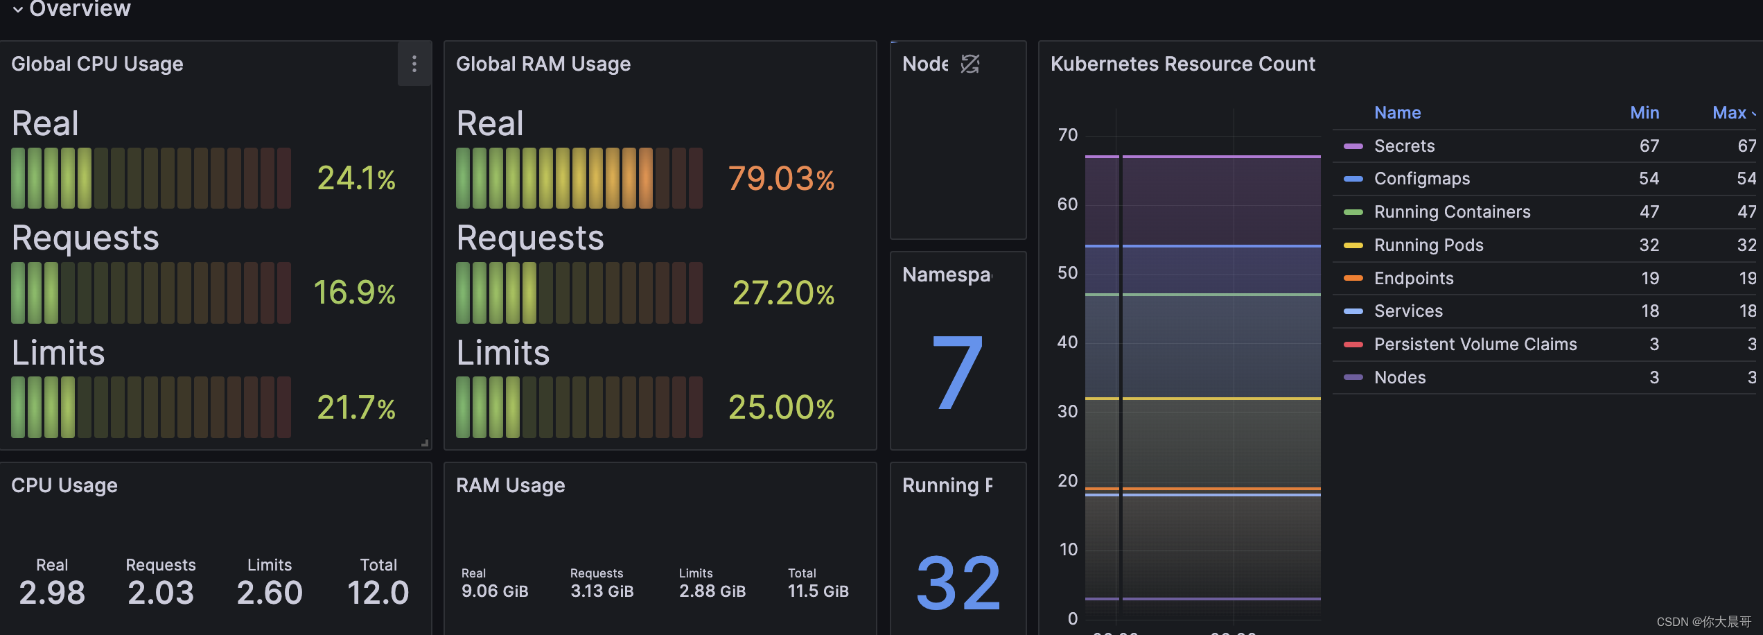
Task: Open the Global CPU Usage panel menu
Action: 414,64
